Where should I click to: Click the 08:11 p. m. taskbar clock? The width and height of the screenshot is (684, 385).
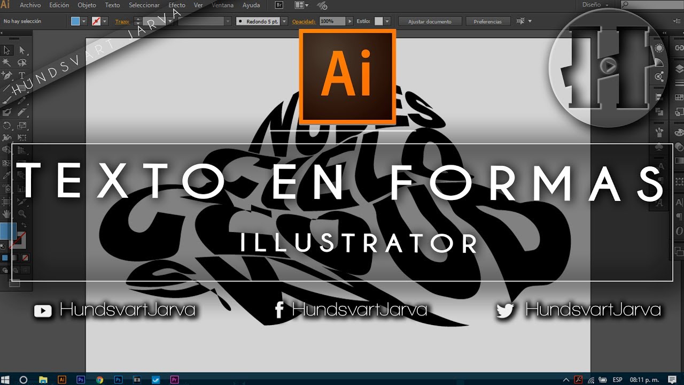[643, 380]
